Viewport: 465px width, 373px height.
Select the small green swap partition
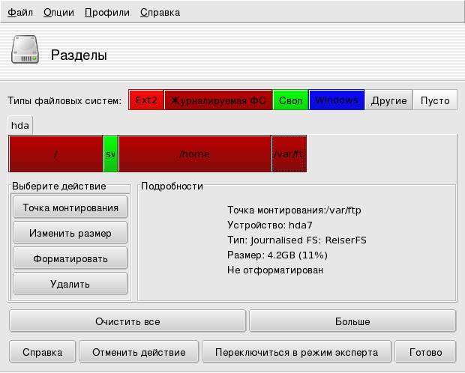pos(110,154)
